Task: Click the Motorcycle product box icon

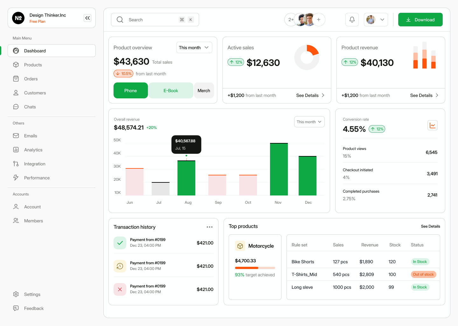Action: pos(240,246)
